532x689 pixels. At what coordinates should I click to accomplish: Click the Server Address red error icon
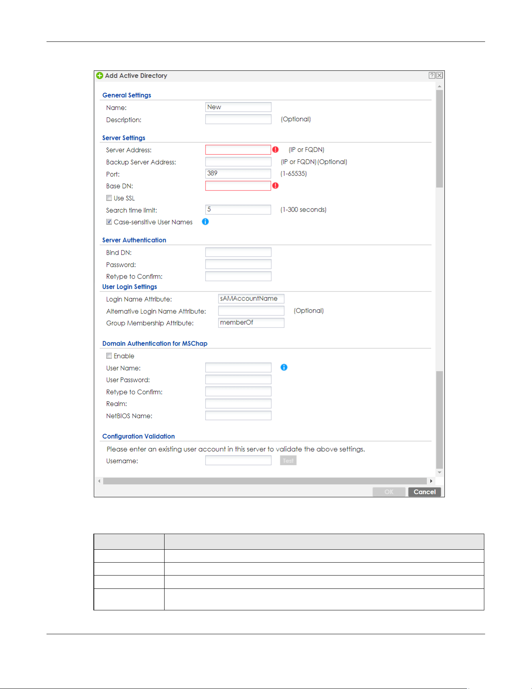(276, 149)
